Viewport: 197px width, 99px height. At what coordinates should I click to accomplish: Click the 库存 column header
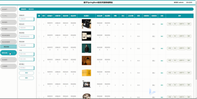click(x=123, y=16)
